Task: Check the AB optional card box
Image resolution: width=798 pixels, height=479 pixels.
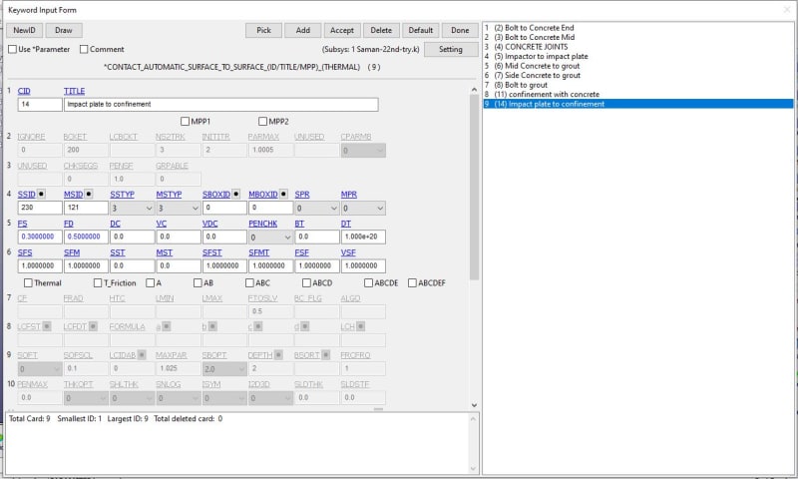Action: (x=198, y=282)
